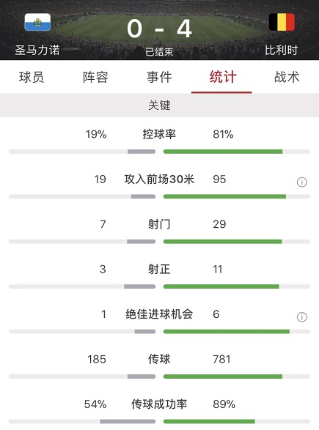319x430 pixels.
Task: Select the 统计 tab
Action: 223,77
